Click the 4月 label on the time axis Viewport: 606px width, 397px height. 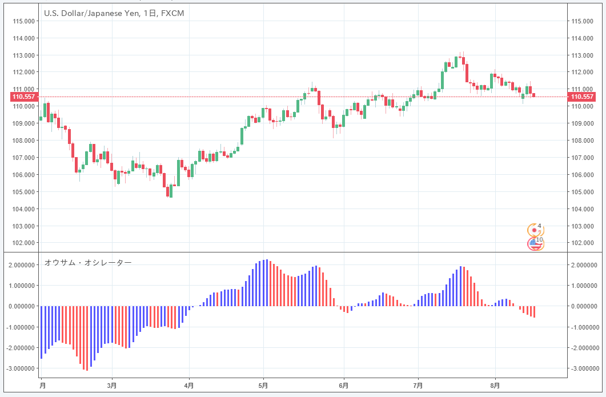click(189, 385)
